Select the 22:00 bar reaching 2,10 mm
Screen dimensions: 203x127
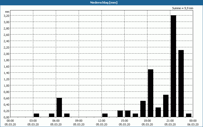pyautogui.click(x=181, y=84)
